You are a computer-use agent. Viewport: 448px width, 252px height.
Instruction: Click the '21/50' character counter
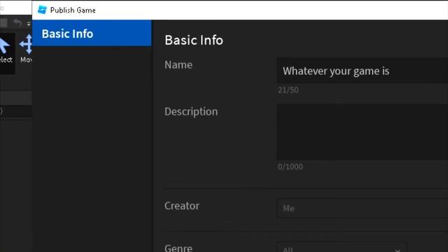[288, 90]
